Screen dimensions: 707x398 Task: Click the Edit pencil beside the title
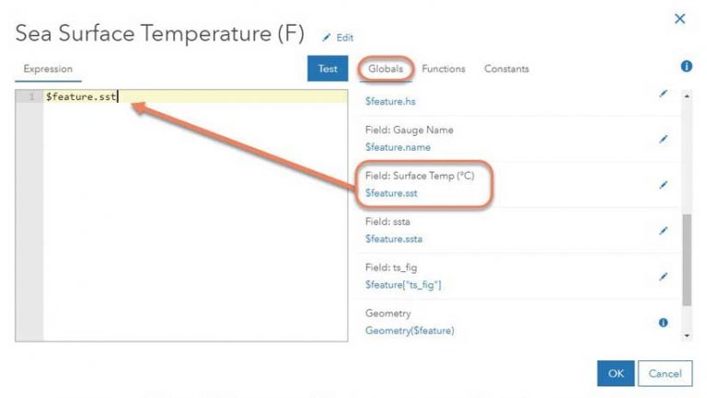click(338, 38)
